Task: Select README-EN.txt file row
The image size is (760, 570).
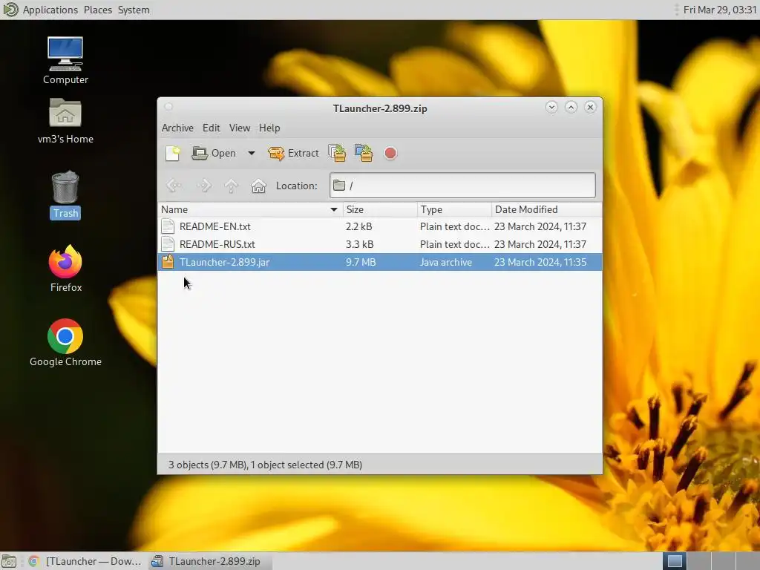Action: (380, 226)
